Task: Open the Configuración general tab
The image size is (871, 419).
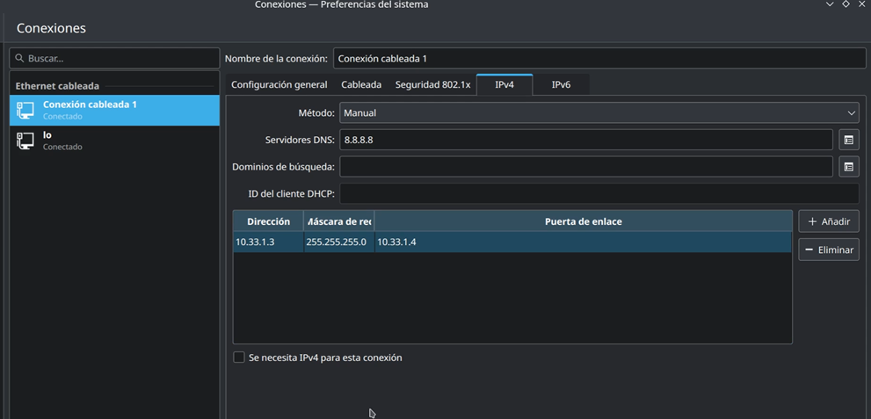Action: point(279,84)
